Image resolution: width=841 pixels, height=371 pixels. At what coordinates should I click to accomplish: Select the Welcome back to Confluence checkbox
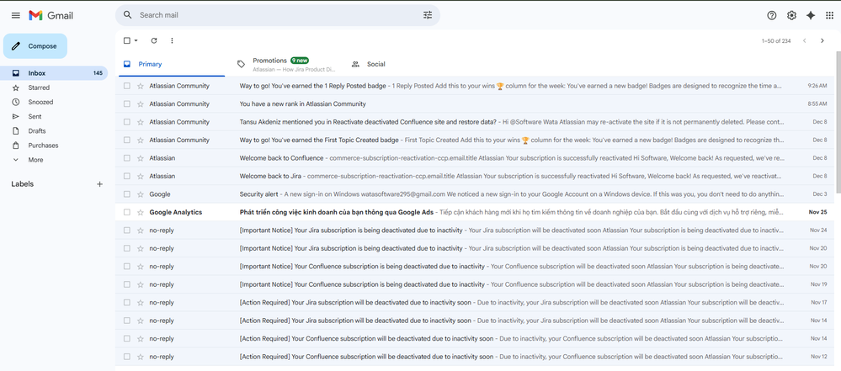point(126,158)
